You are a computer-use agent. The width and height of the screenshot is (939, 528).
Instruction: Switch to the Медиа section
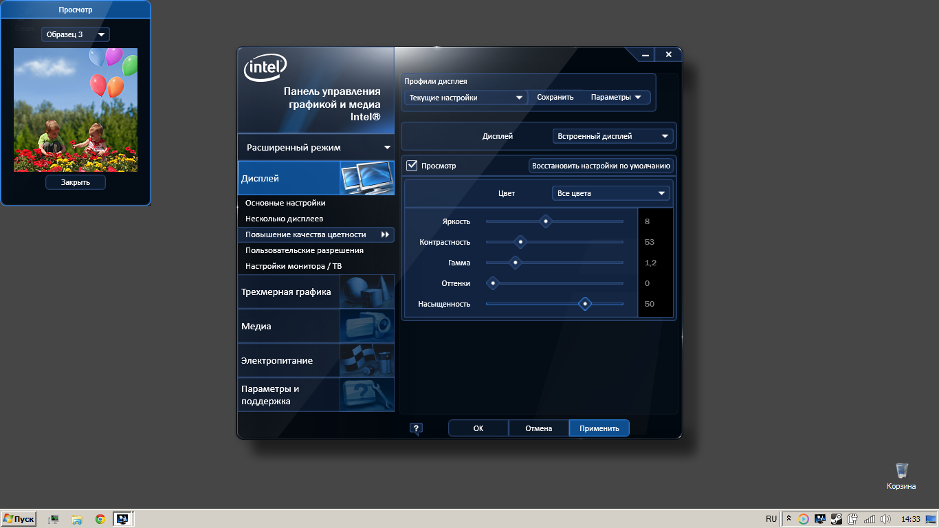click(x=316, y=326)
